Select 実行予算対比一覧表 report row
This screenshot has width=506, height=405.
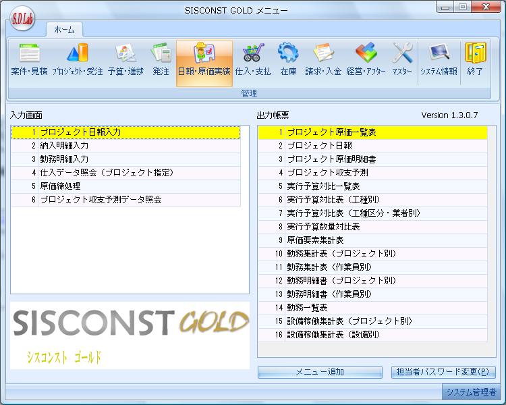click(x=372, y=186)
